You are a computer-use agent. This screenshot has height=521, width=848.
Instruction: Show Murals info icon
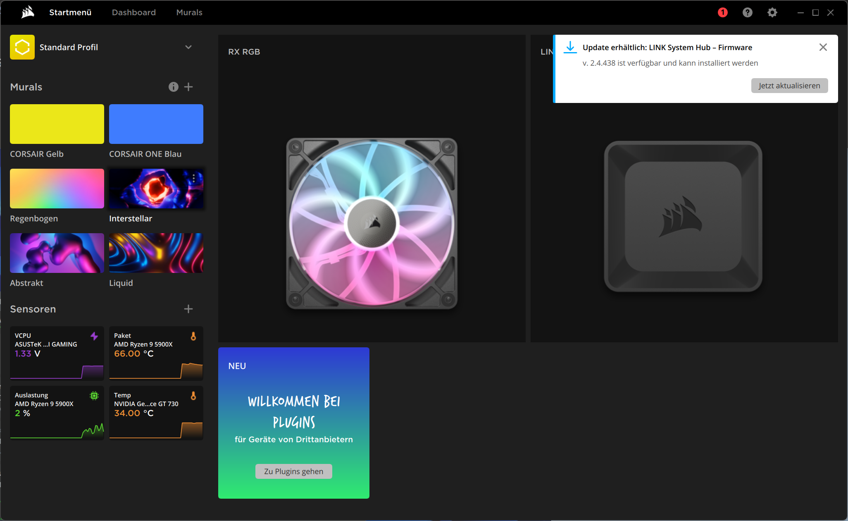[x=174, y=87]
